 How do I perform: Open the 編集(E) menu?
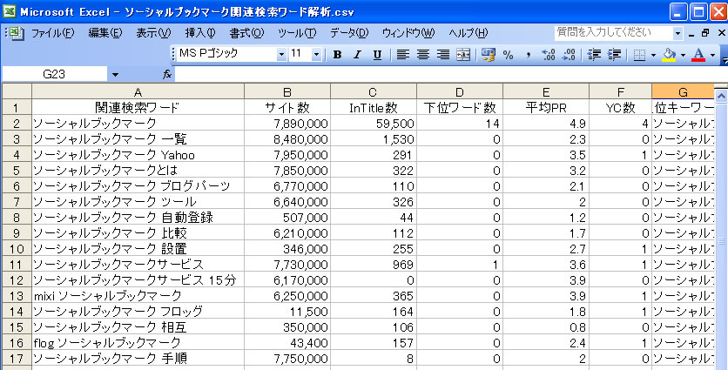click(x=105, y=33)
